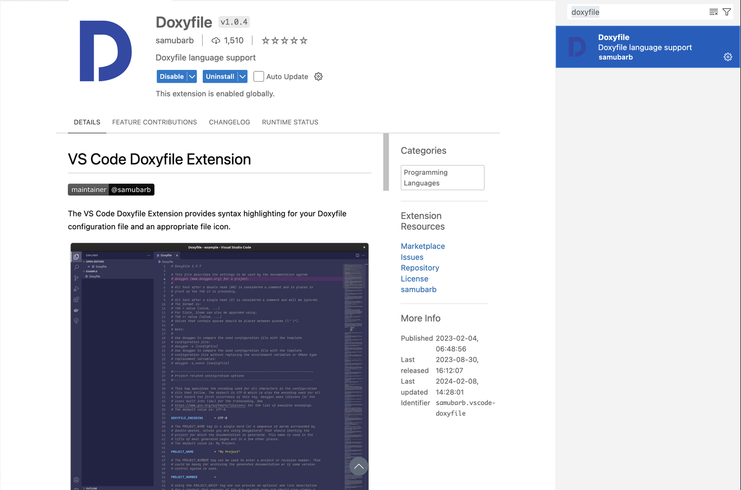Select the DETAILS tab
741x490 pixels.
(x=86, y=122)
